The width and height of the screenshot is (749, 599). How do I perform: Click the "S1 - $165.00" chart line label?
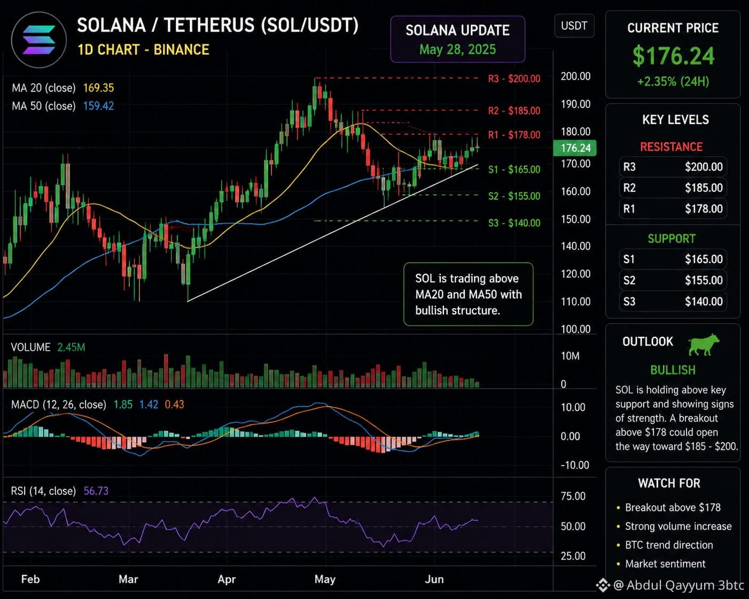coord(514,169)
